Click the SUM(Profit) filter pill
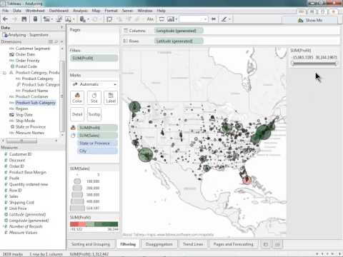343x257 pixels. click(x=94, y=58)
